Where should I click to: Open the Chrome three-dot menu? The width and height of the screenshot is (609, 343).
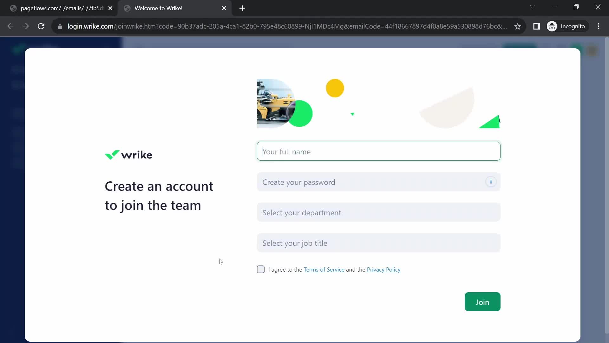pos(599,26)
